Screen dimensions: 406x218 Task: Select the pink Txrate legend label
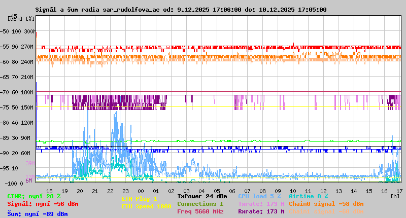tap(261, 204)
